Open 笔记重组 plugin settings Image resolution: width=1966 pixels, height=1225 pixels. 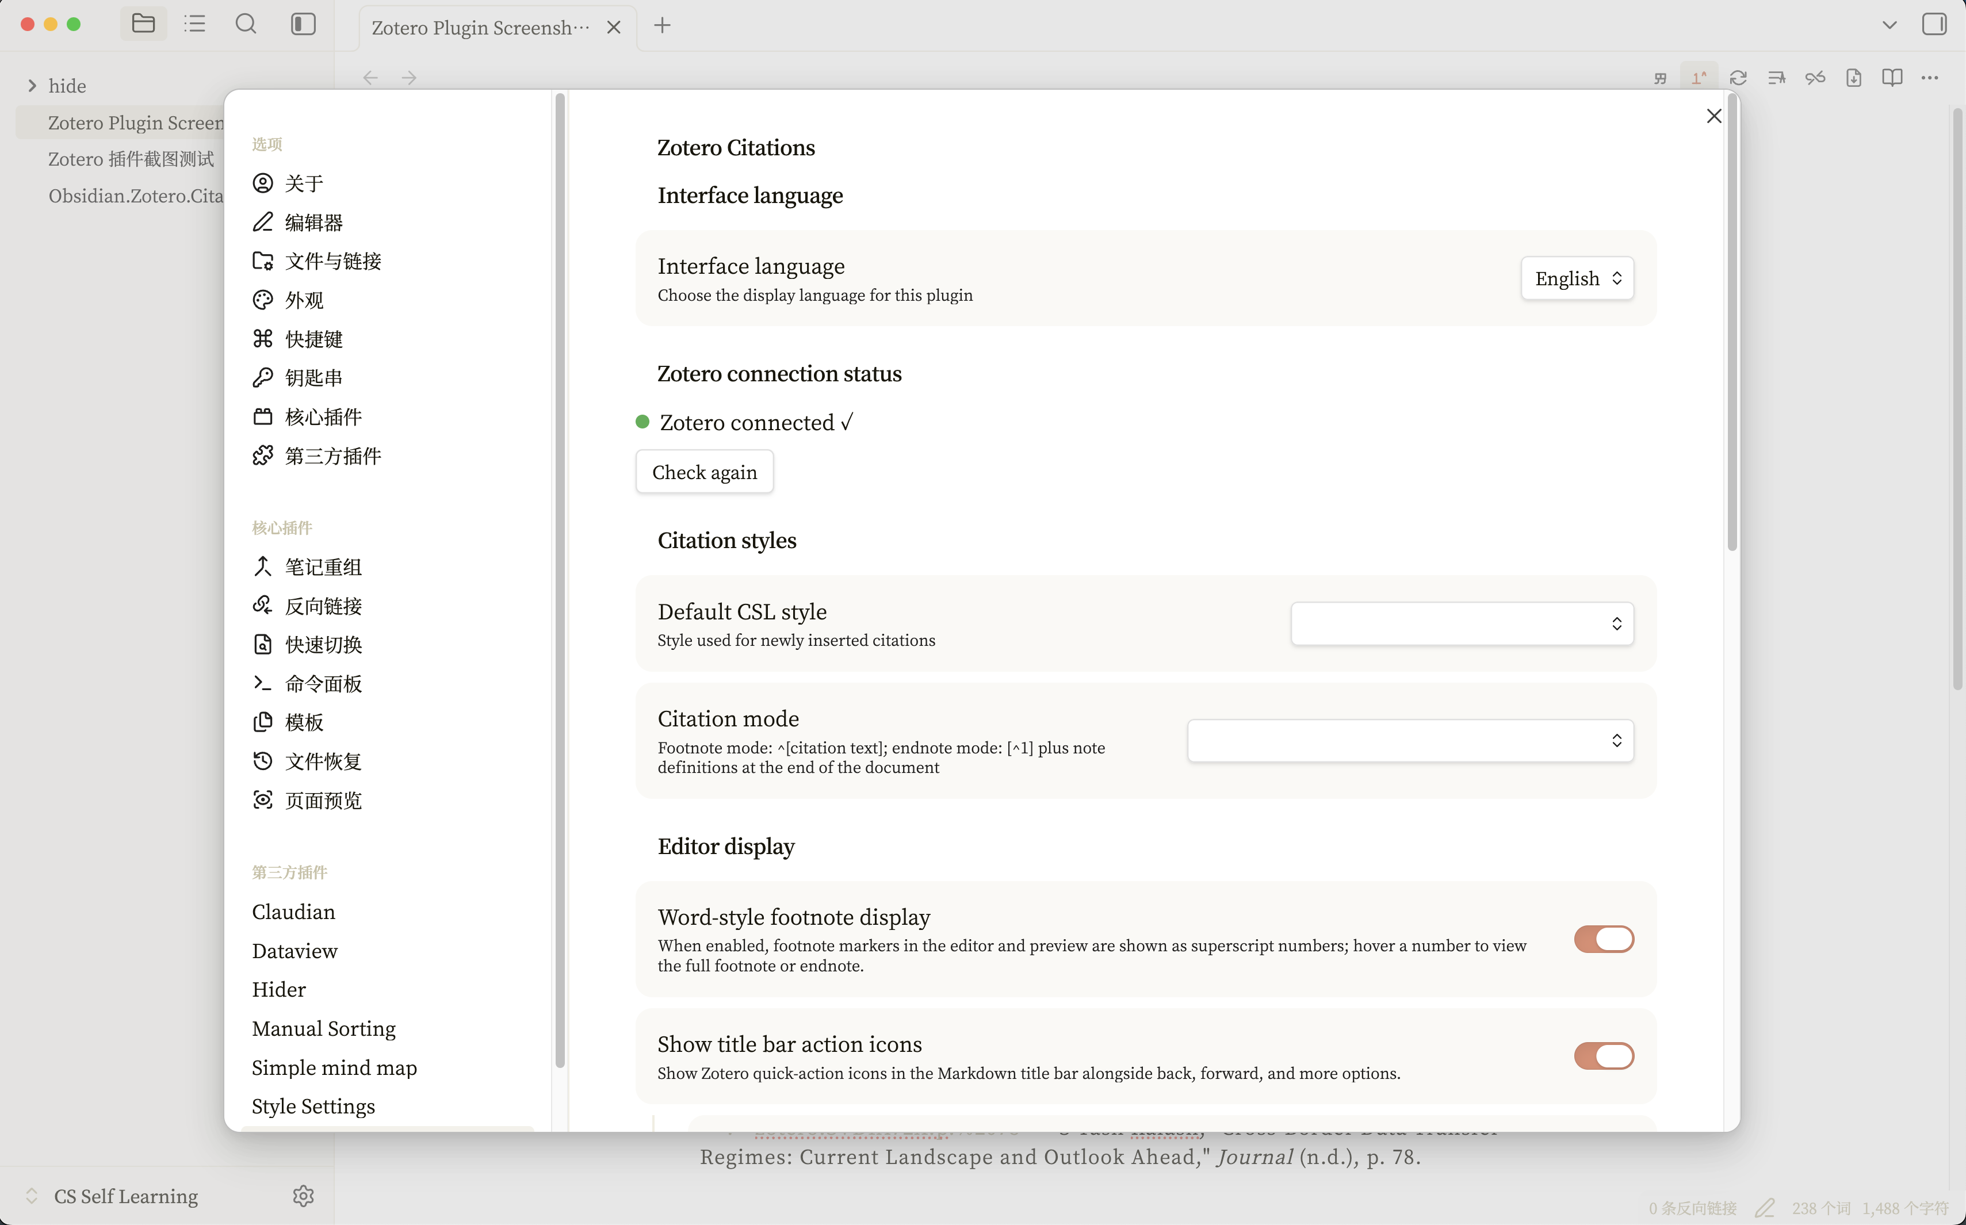tap(387, 566)
